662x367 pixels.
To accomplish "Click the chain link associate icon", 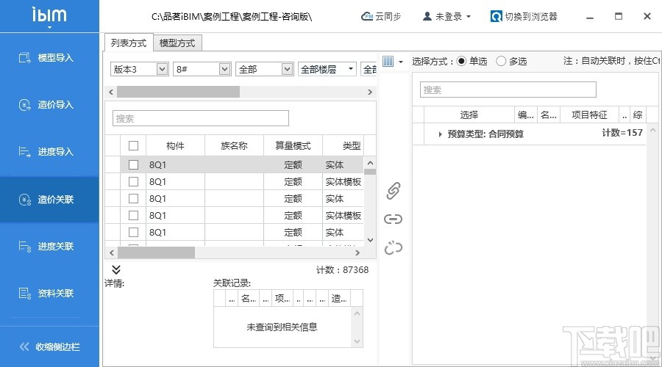I will 393,219.
